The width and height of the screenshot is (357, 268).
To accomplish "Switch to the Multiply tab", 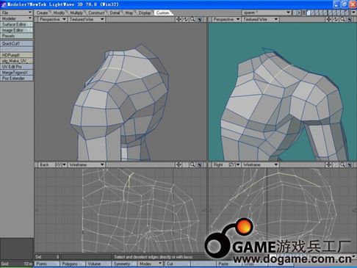I will pyautogui.click(x=76, y=12).
